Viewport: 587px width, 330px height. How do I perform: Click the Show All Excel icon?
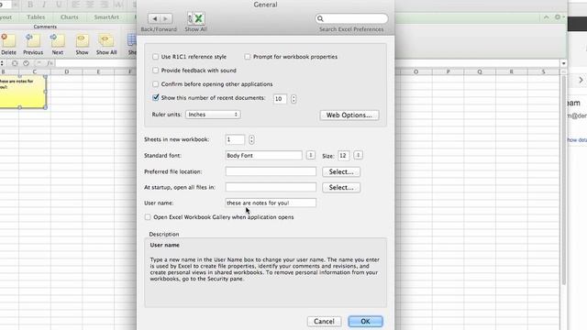[195, 18]
